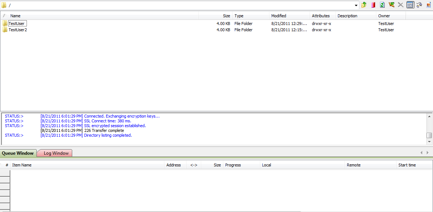The image size is (433, 212).
Task: Toggle the log pane view button
Action: pos(410,5)
